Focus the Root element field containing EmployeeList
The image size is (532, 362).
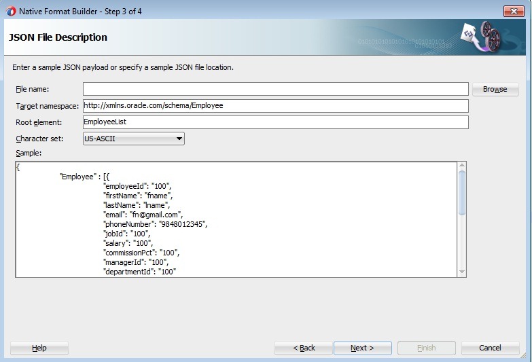click(275, 122)
